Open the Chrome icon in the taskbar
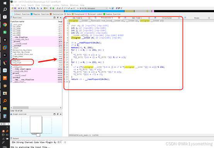The width and height of the screenshot is (214, 148). tap(5, 25)
